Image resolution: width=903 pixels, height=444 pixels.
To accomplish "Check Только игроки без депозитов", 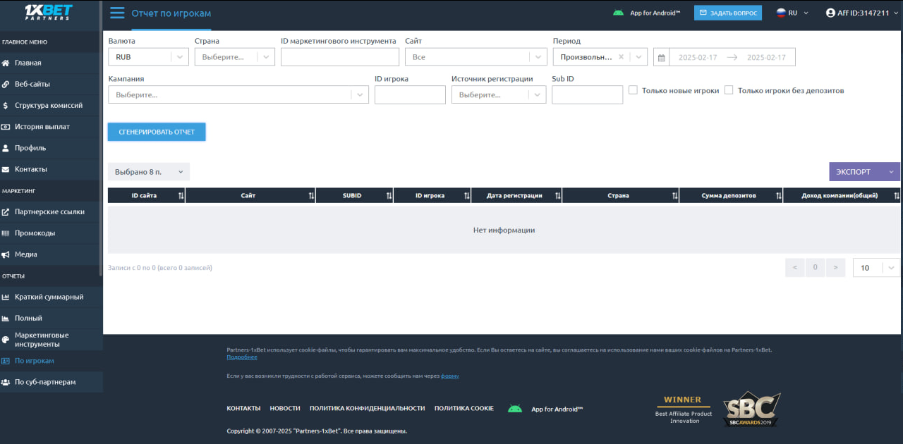I will pyautogui.click(x=729, y=90).
